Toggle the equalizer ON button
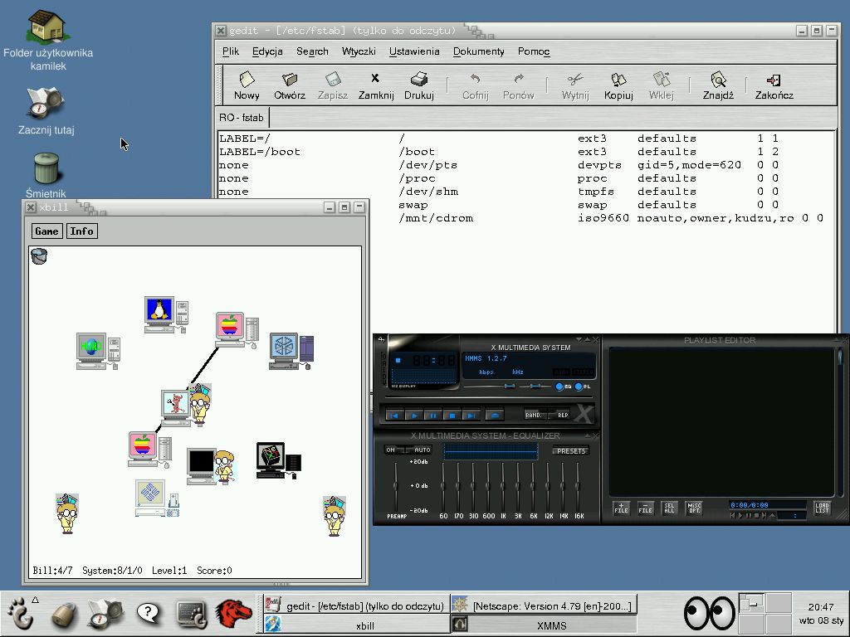This screenshot has width=850, height=637. coord(391,450)
